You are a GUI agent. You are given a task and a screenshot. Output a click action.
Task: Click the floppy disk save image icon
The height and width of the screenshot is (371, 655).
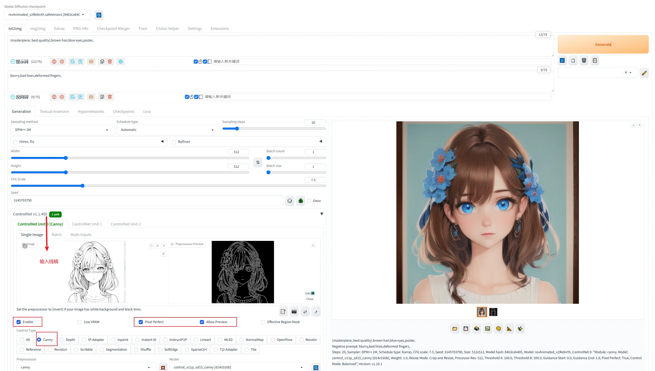coord(466,329)
